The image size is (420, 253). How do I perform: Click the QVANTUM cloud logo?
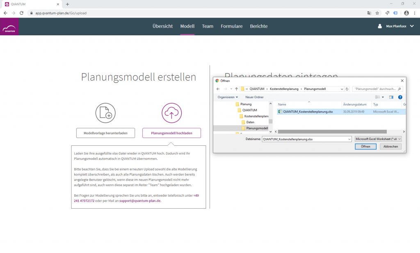click(x=9, y=27)
